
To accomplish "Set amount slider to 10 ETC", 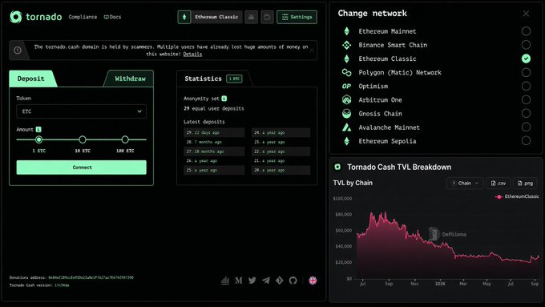I will point(83,139).
